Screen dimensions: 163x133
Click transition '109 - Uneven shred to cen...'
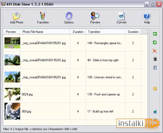105,77
